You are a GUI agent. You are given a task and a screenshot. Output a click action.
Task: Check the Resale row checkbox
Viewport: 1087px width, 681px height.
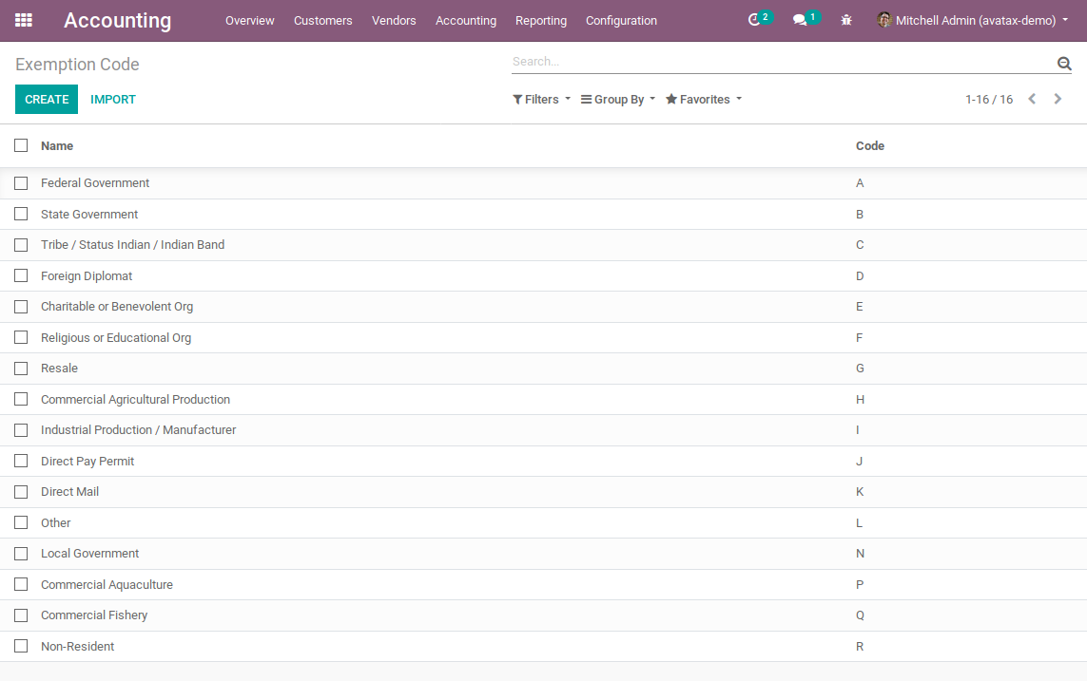click(21, 369)
